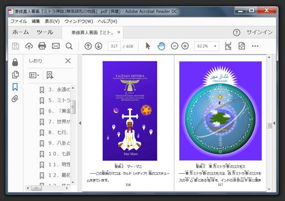Zoom in with plus button

point(185,46)
